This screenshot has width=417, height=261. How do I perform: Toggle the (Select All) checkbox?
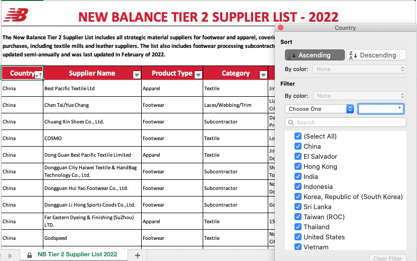[298, 136]
